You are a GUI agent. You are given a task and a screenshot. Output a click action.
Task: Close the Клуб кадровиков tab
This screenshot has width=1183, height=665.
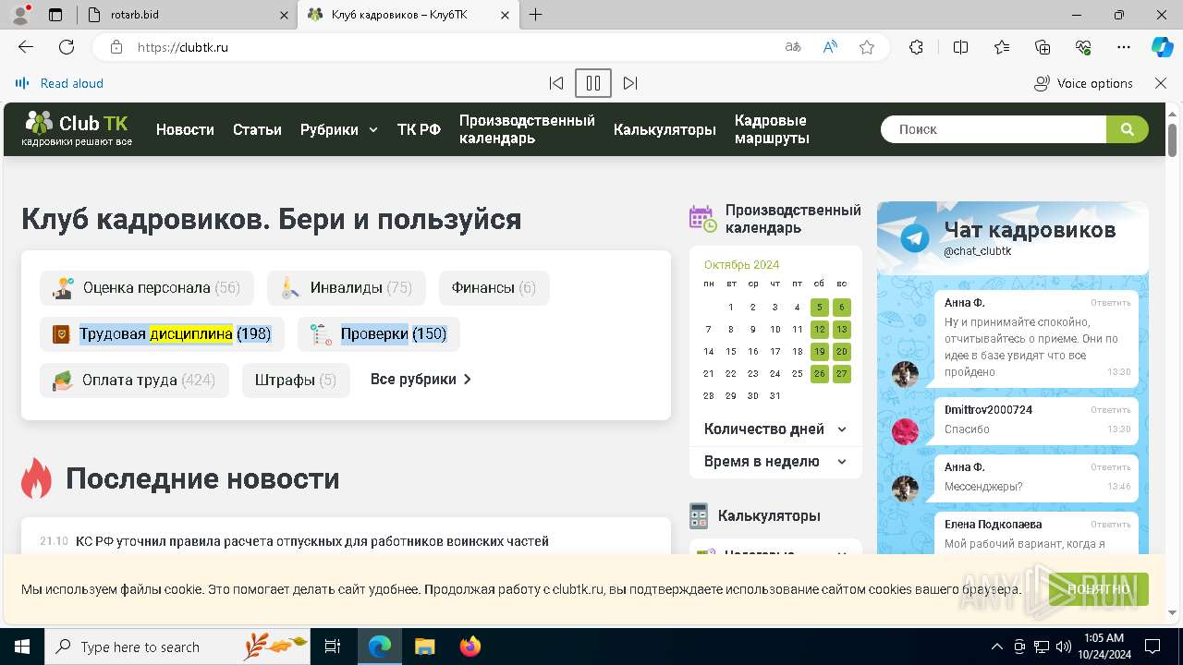[505, 15]
